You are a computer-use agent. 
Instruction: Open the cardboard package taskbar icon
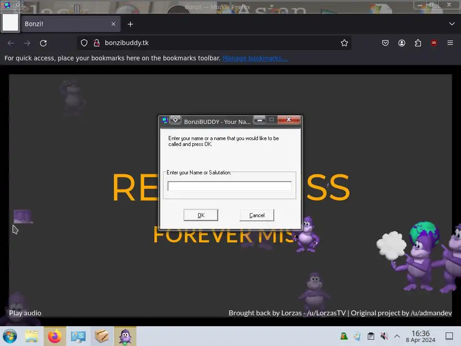click(102, 336)
